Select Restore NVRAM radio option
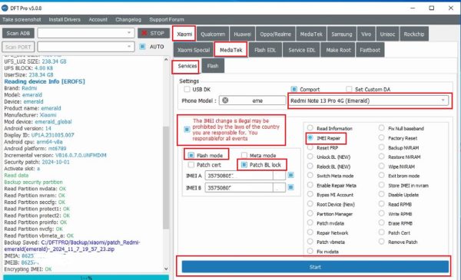461x280 pixels. tap(381, 156)
